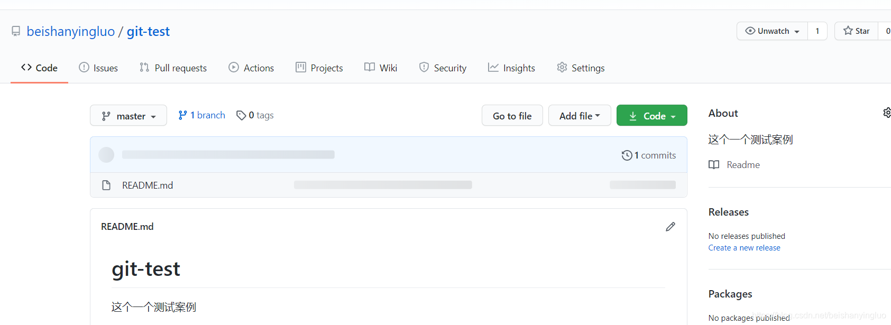This screenshot has width=891, height=325.
Task: View the 1 branch link
Action: tap(202, 115)
